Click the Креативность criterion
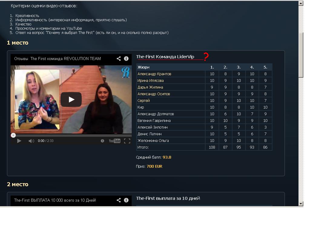The height and width of the screenshot is (225, 310). coord(27,16)
